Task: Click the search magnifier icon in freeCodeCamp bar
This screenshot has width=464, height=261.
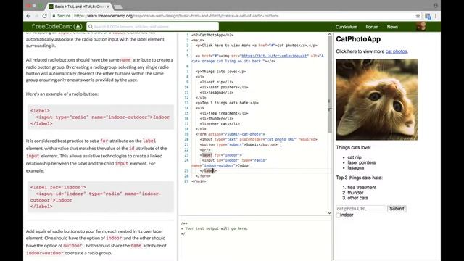Action: pyautogui.click(x=91, y=27)
